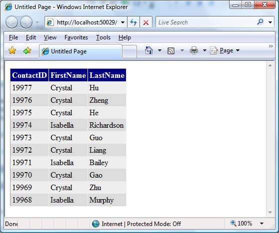Click the Print icon

point(194,50)
